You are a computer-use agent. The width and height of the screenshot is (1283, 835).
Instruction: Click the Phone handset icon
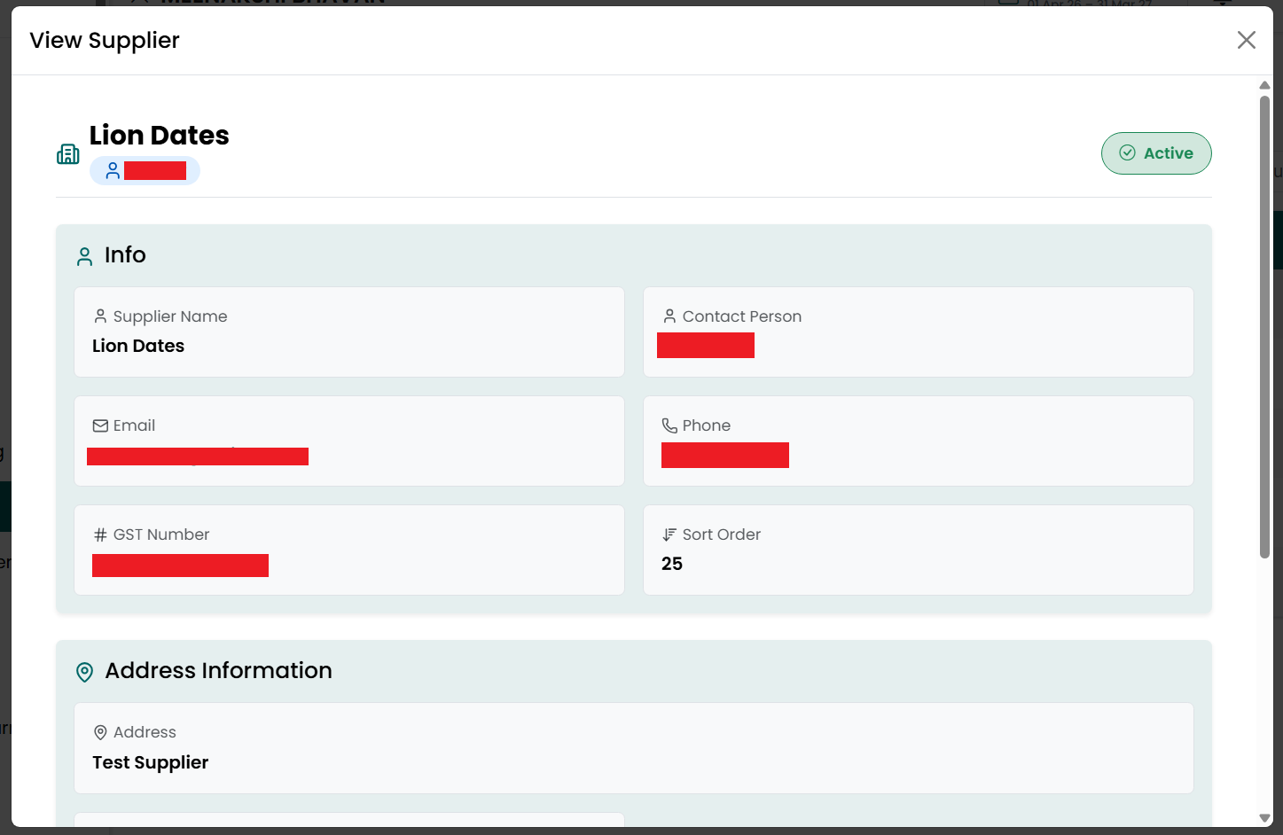click(669, 425)
